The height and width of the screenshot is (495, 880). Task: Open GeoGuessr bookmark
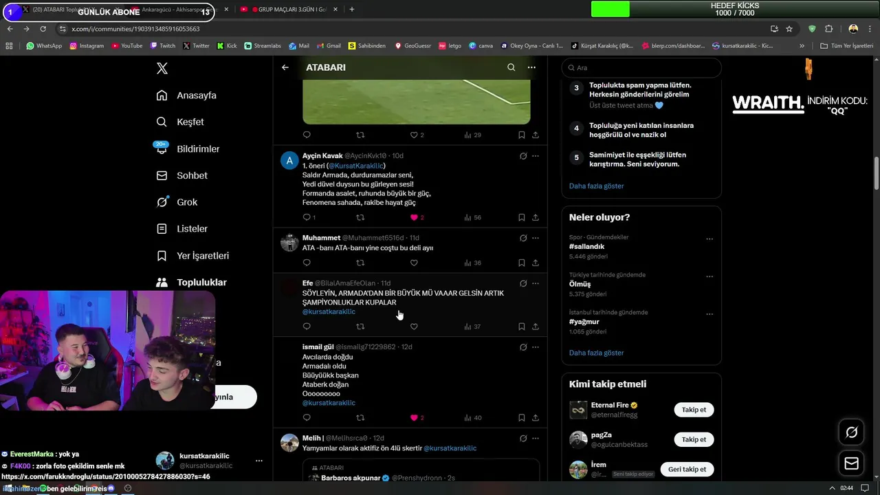click(x=412, y=46)
